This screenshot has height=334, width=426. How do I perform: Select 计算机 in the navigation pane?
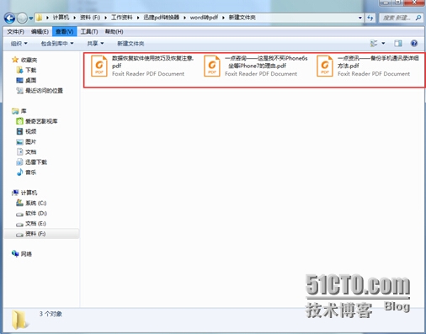(x=29, y=193)
